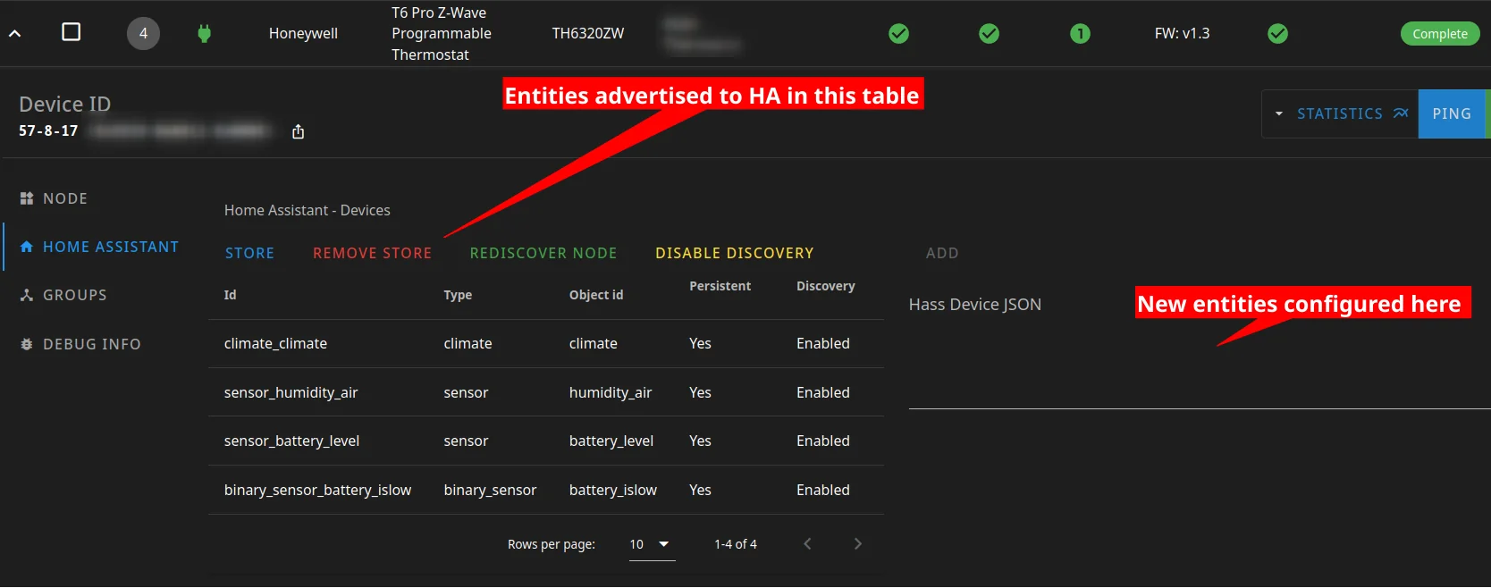Switch to the Node tab
The image size is (1491, 588).
pyautogui.click(x=64, y=198)
